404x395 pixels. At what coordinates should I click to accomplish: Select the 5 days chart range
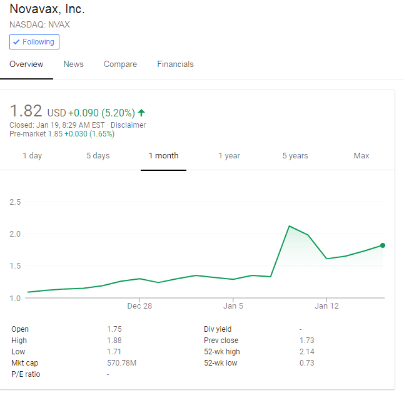[98, 156]
